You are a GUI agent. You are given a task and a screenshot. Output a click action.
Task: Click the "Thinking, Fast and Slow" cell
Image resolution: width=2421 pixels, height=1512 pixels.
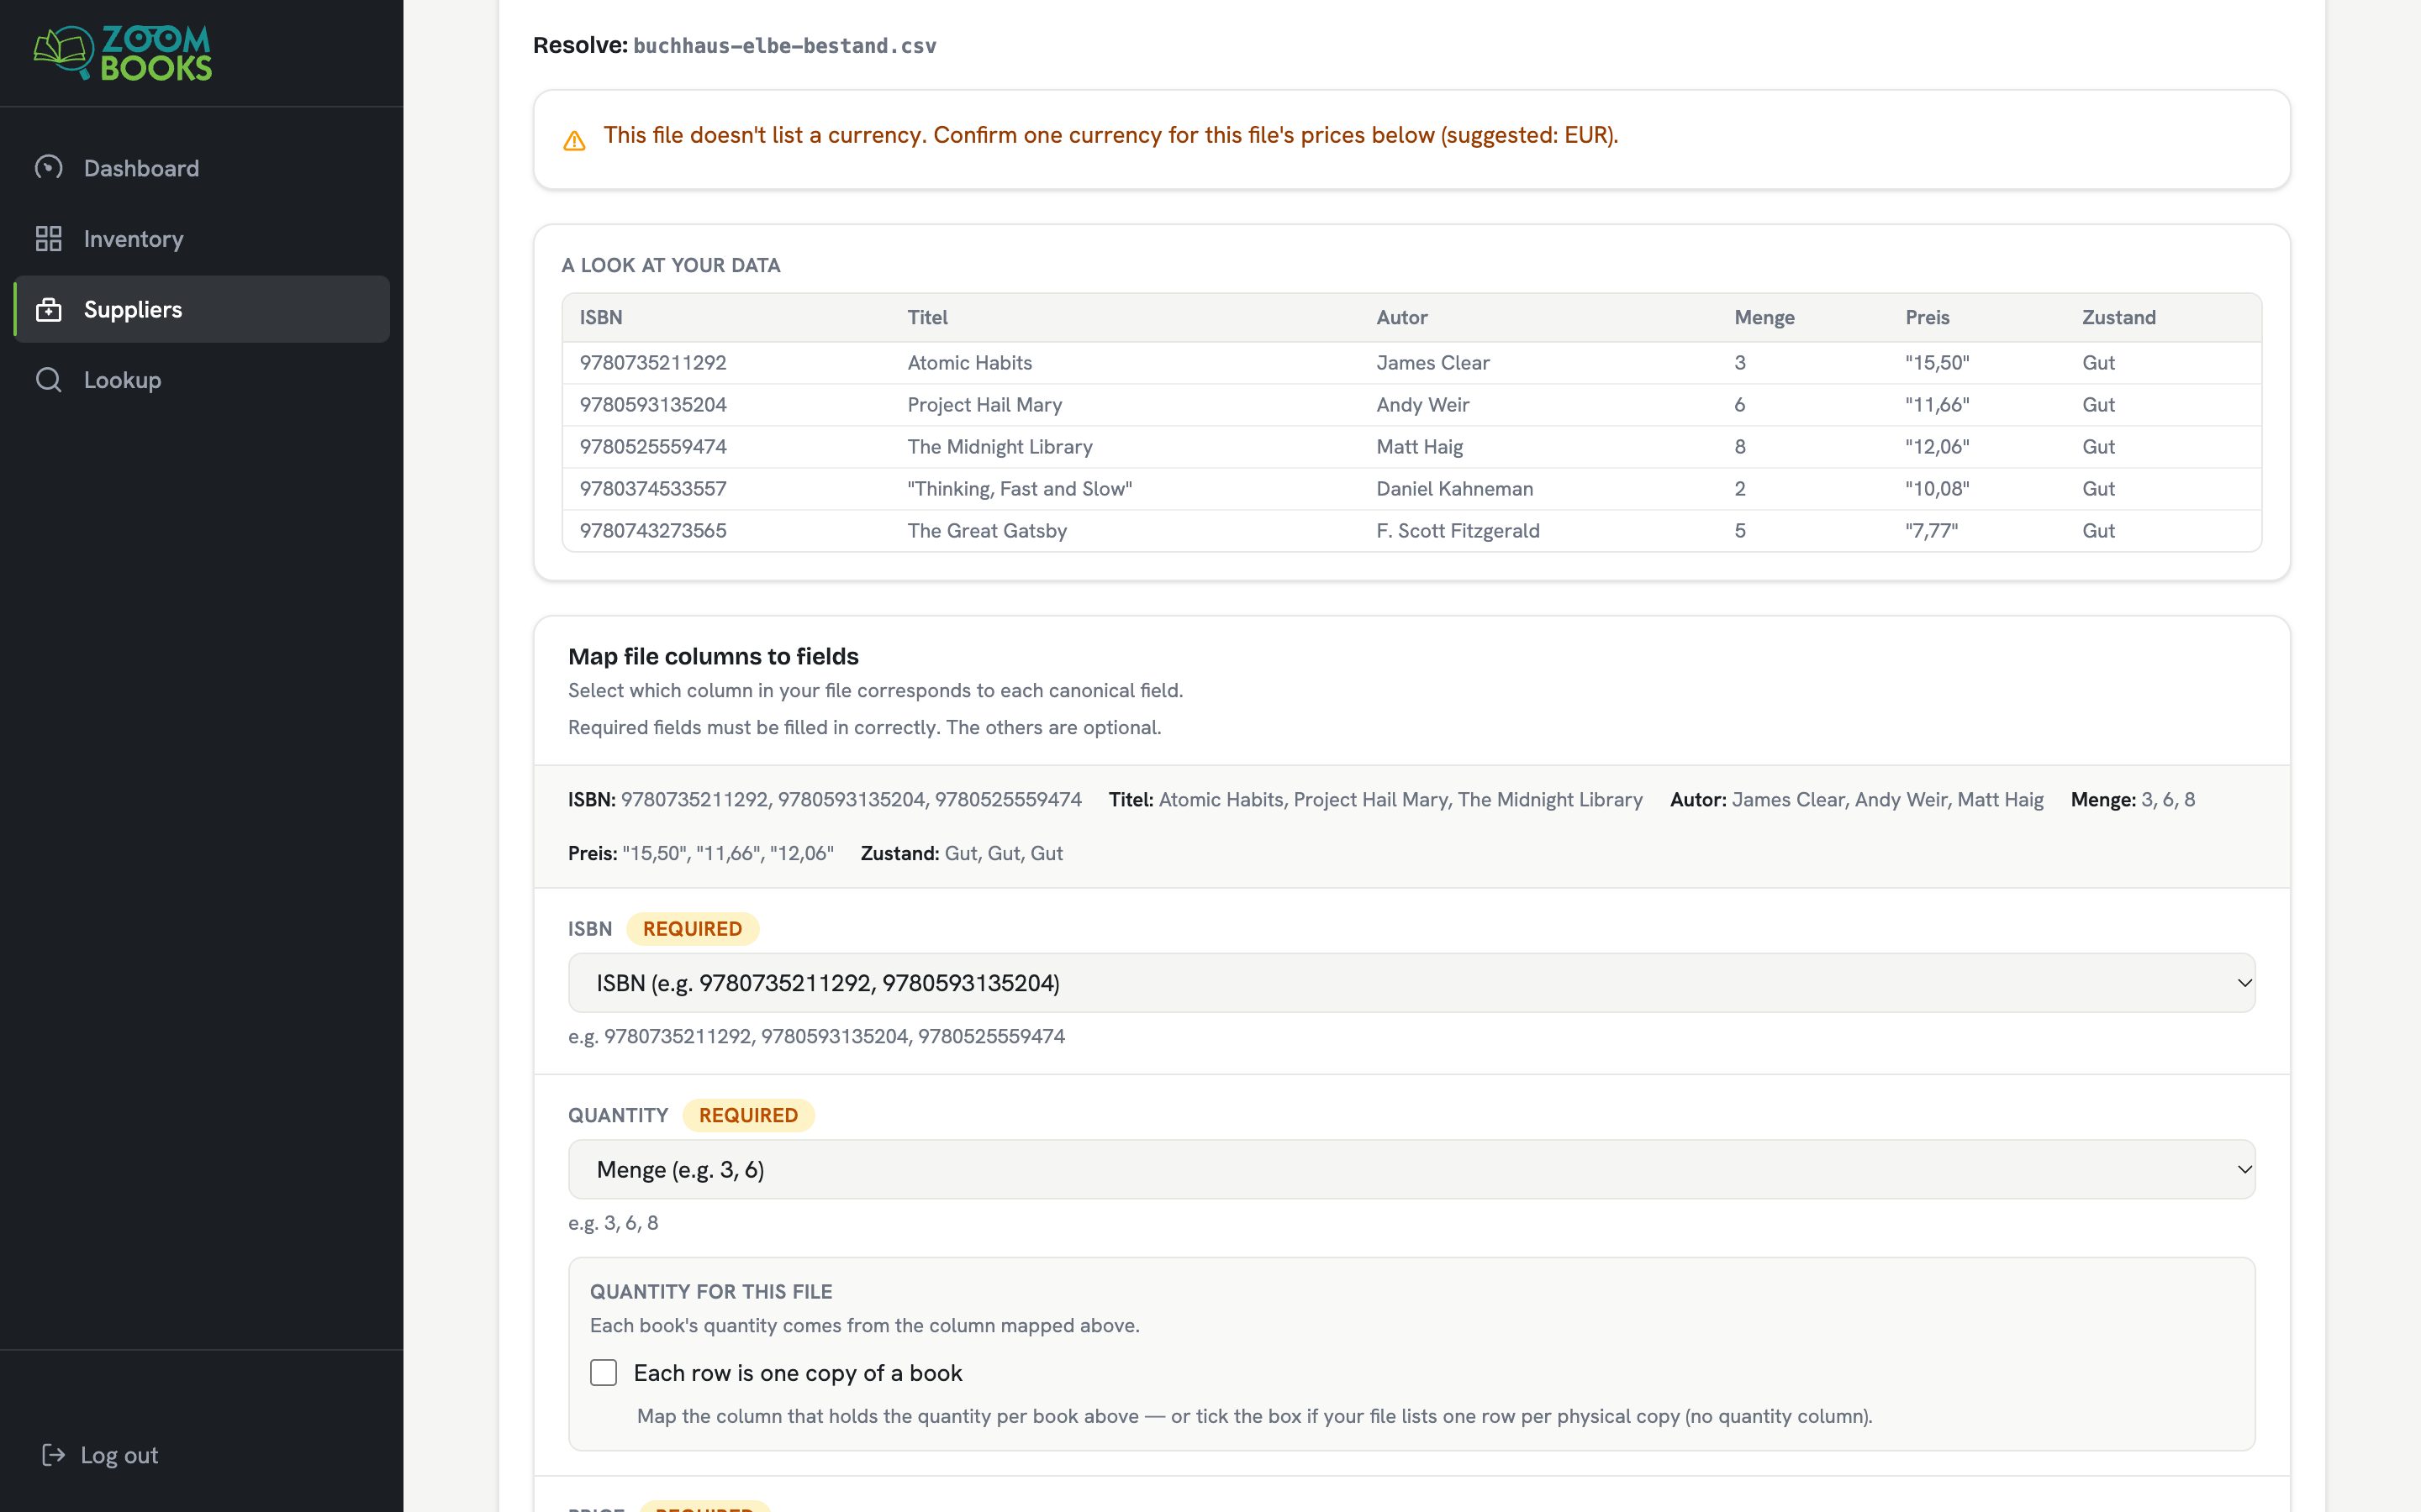pyautogui.click(x=1020, y=489)
